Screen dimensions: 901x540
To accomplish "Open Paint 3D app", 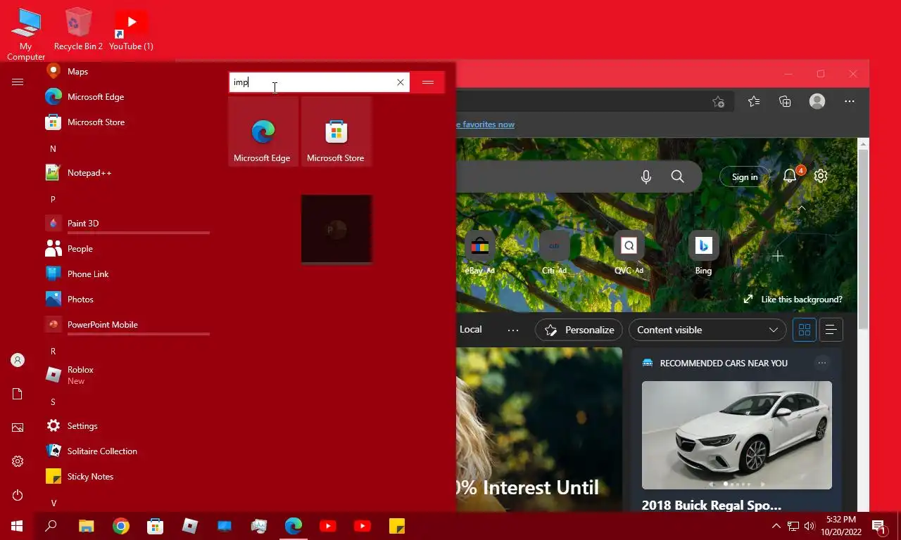I will pyautogui.click(x=127, y=224).
